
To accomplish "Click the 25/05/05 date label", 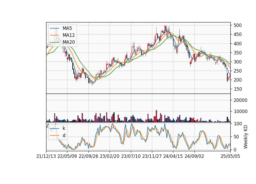I will point(230,156).
